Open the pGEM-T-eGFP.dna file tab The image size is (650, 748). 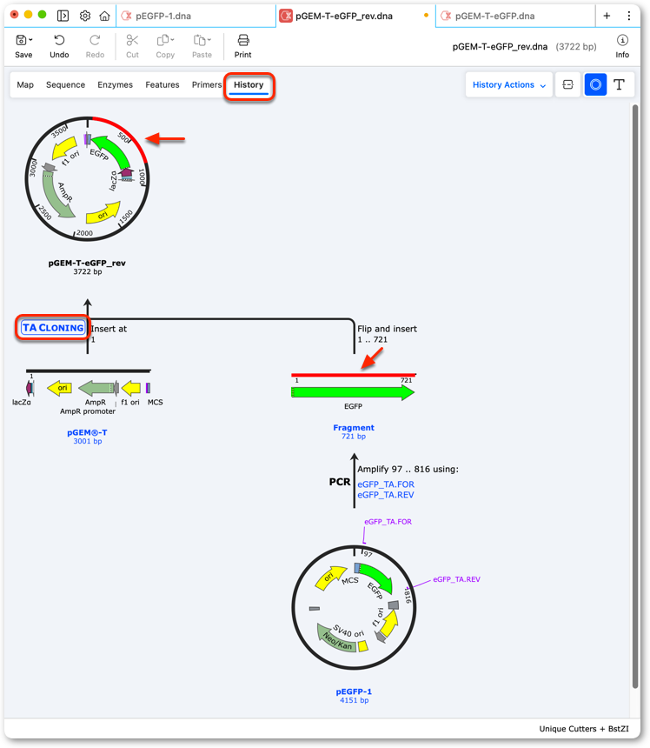click(x=514, y=16)
